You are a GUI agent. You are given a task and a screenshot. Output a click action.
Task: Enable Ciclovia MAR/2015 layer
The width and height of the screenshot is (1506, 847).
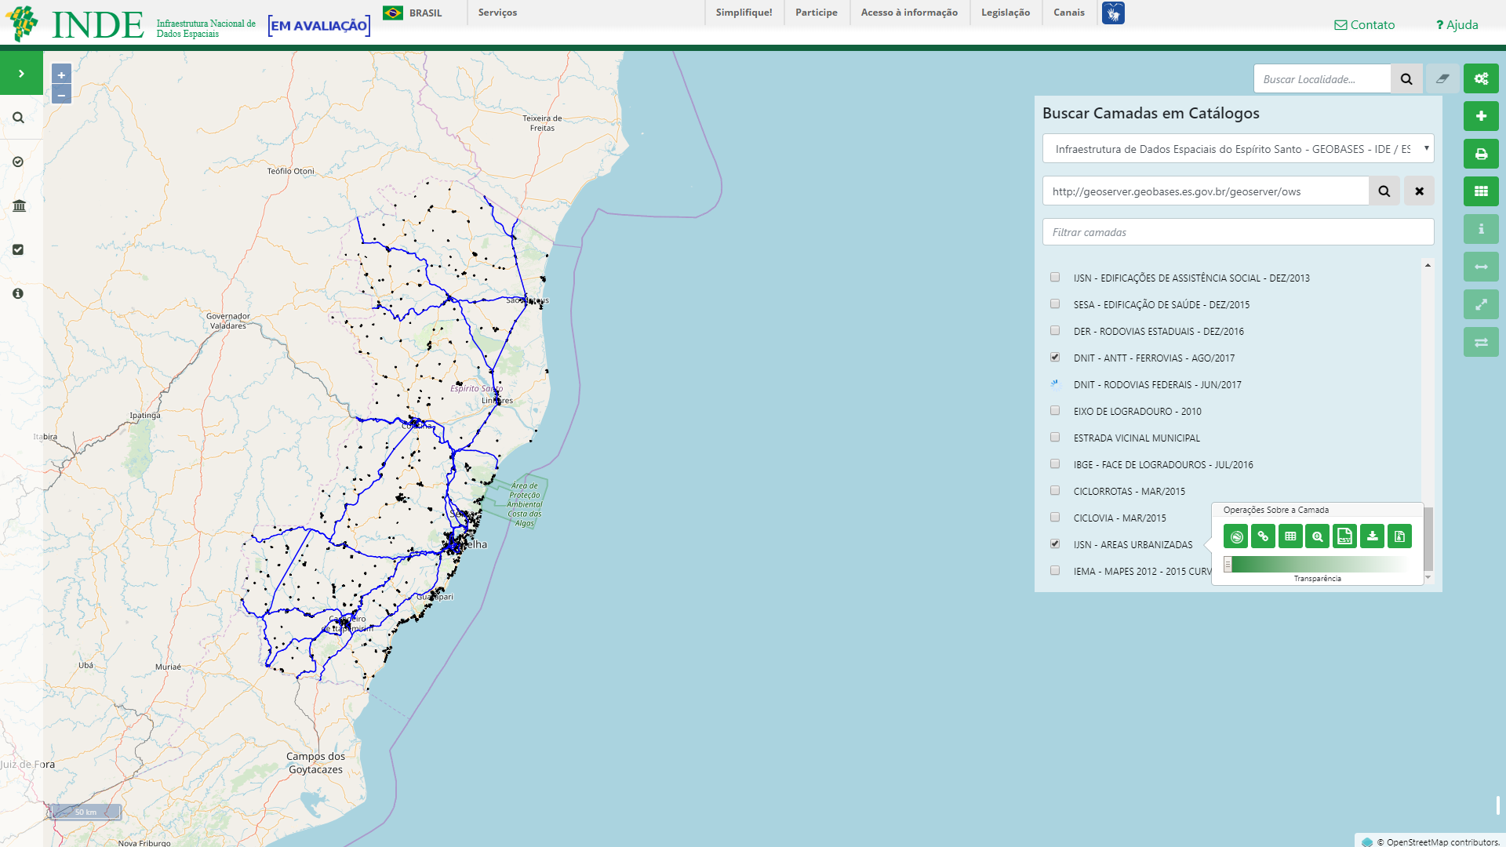pyautogui.click(x=1055, y=518)
